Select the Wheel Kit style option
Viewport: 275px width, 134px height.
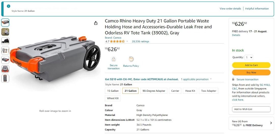[x=113, y=98]
